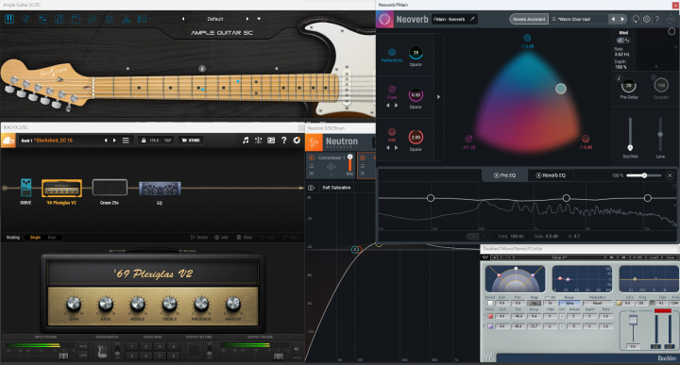Click the GAIN knob on the Plexiglas amp
Viewport: 680px width, 365px height.
pyautogui.click(x=74, y=305)
